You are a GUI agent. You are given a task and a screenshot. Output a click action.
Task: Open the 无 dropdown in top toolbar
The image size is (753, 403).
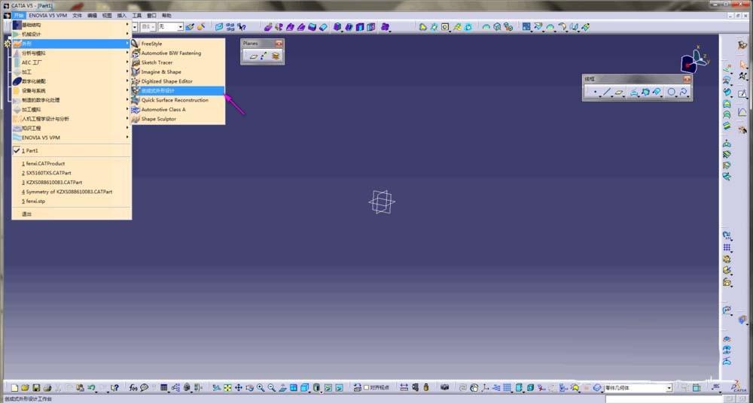[179, 27]
